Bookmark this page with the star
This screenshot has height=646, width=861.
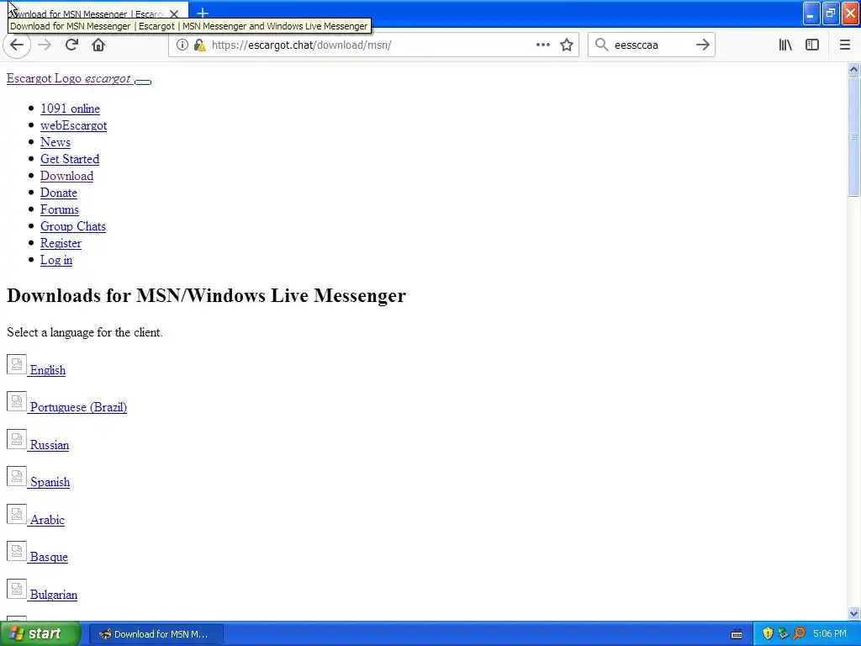point(567,45)
